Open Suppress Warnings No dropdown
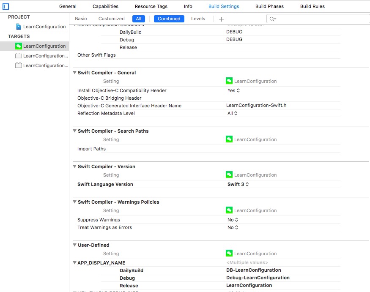This screenshot has height=292, width=370. 233,220
